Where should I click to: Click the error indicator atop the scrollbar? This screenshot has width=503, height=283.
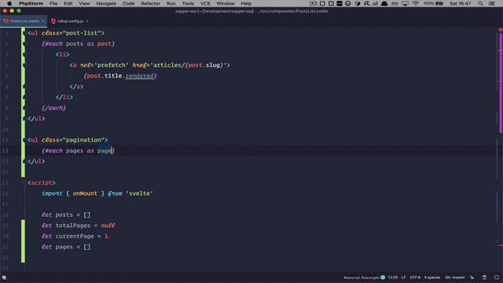[500, 30]
